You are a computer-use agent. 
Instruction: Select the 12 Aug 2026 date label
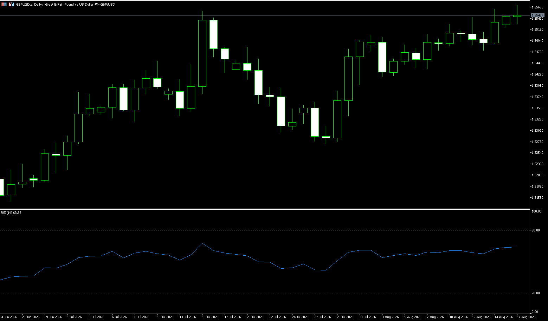[x=481, y=317]
